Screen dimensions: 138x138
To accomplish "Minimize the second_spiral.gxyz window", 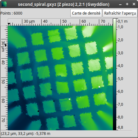I will point(120,4).
